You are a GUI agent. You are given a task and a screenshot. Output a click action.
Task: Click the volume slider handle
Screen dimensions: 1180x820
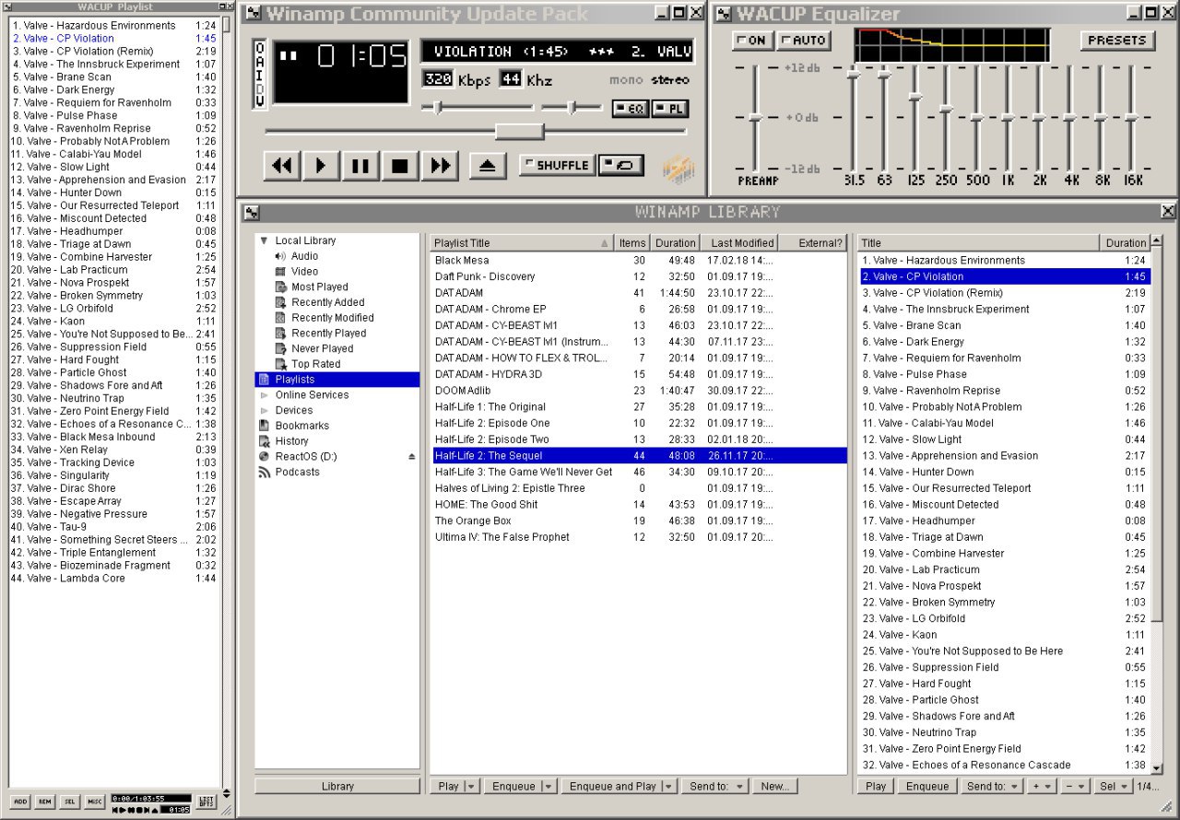click(x=438, y=108)
